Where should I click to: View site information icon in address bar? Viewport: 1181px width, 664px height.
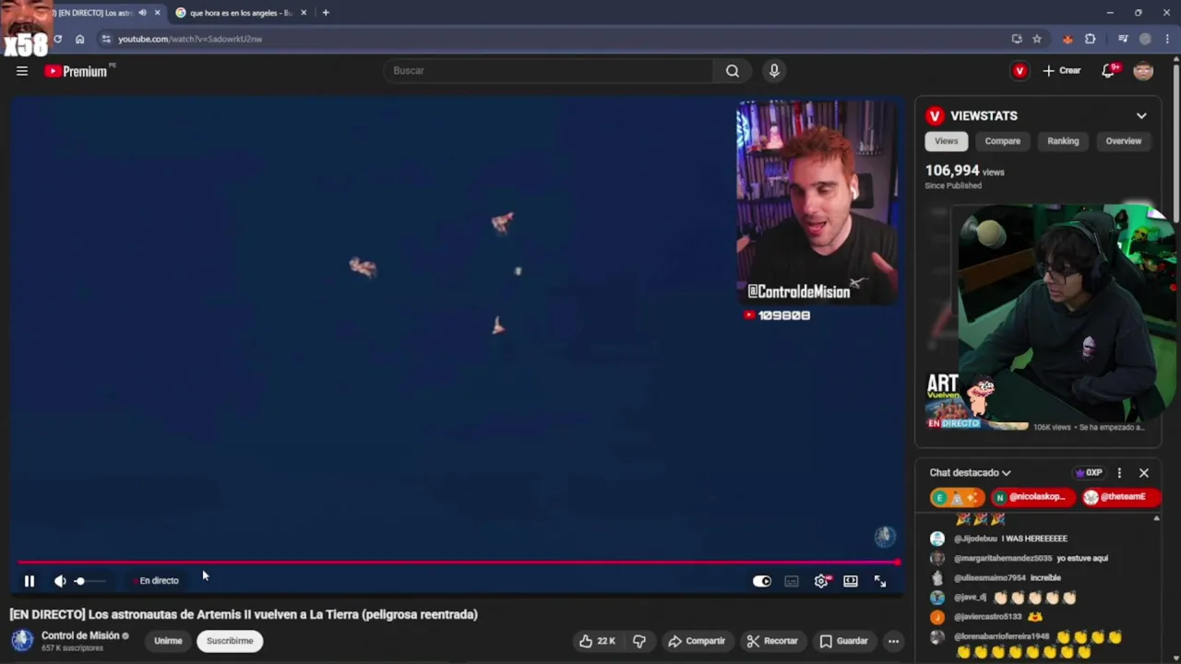click(x=106, y=39)
